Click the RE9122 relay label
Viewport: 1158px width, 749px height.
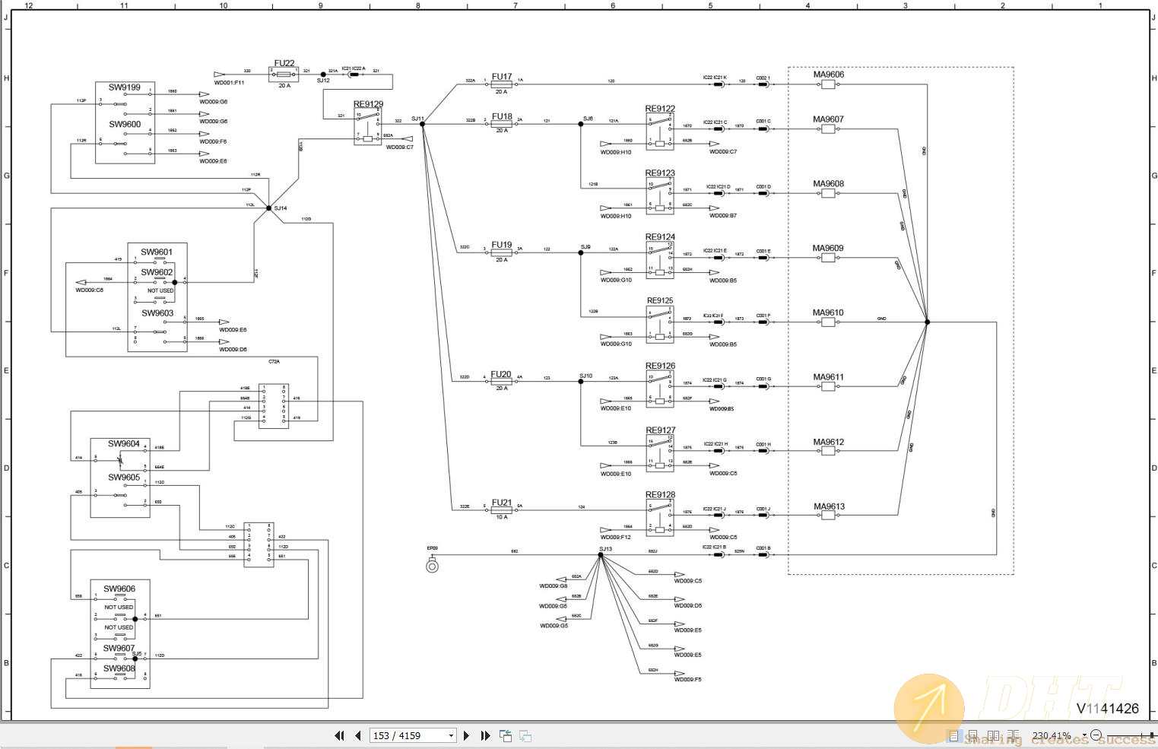pyautogui.click(x=660, y=109)
